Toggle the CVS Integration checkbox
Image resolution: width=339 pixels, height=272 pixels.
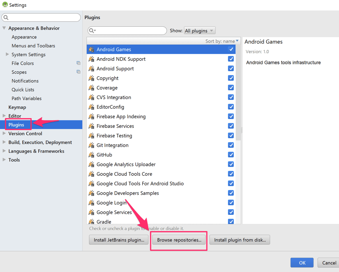(231, 97)
